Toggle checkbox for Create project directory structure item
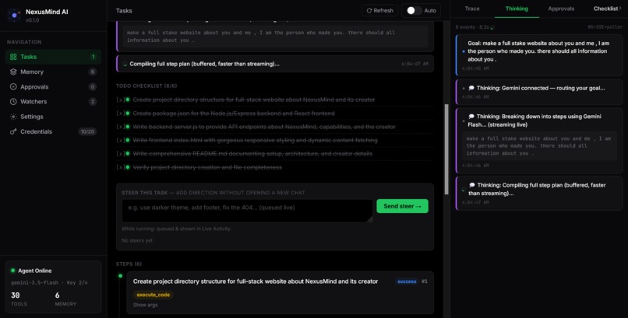 pyautogui.click(x=121, y=100)
